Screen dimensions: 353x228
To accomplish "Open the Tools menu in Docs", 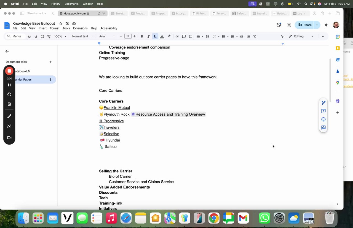I will 66,28.
